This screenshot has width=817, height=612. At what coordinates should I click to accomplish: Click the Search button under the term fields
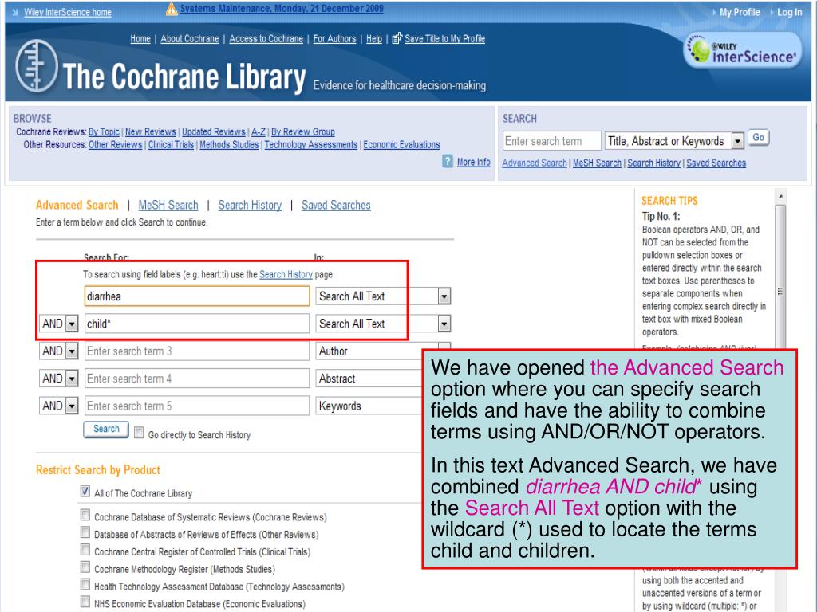tap(106, 429)
